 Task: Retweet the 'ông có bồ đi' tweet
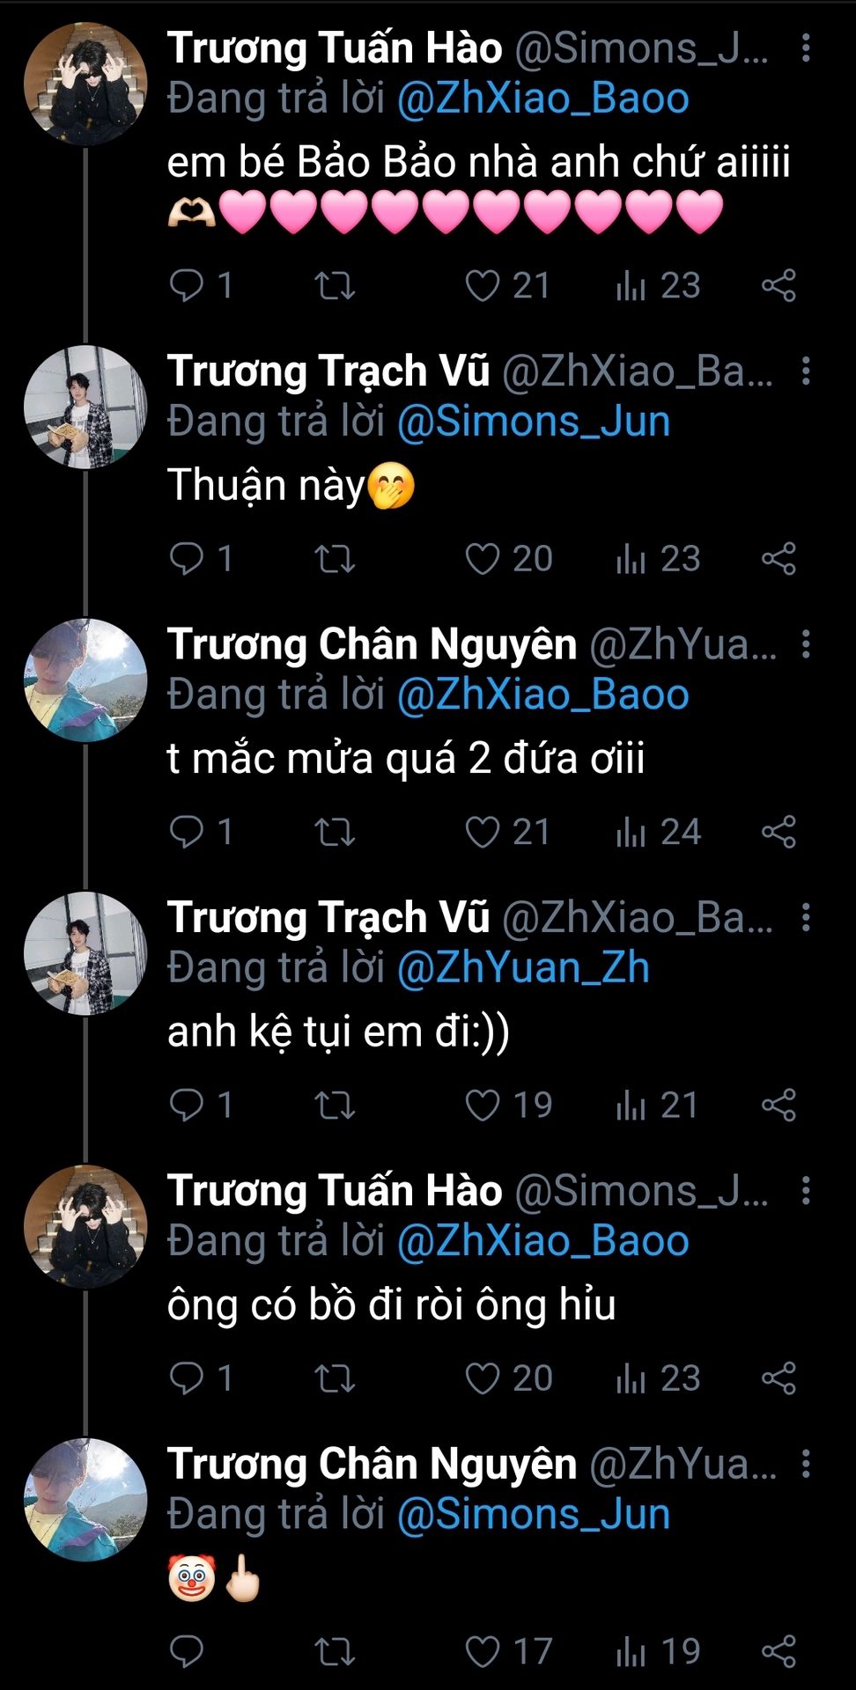coord(335,1378)
